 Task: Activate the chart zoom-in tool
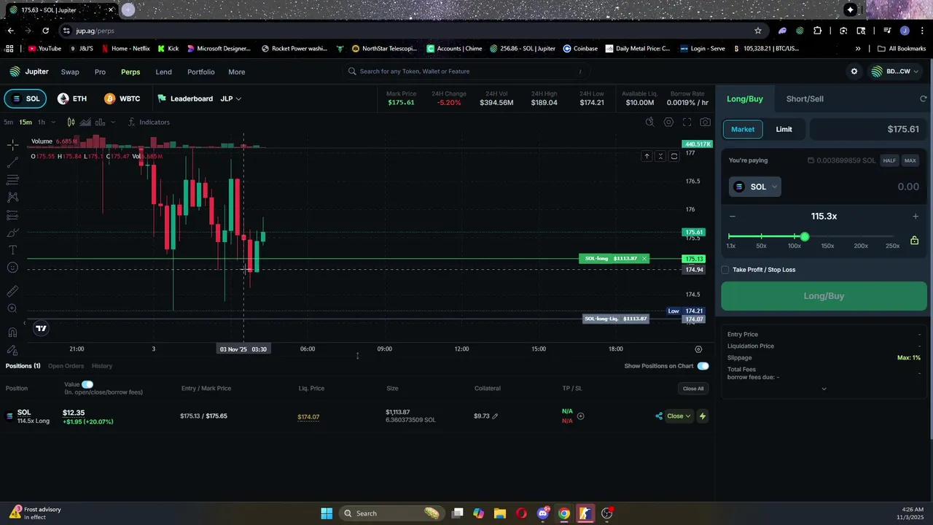(x=12, y=308)
